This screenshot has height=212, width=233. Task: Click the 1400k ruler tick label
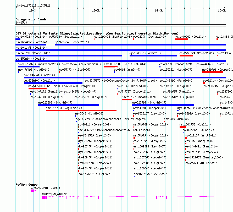tap(159, 10)
